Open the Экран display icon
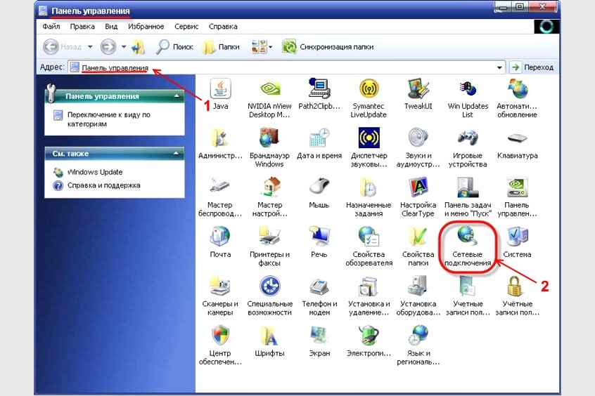The height and width of the screenshot is (396, 595). 319,336
